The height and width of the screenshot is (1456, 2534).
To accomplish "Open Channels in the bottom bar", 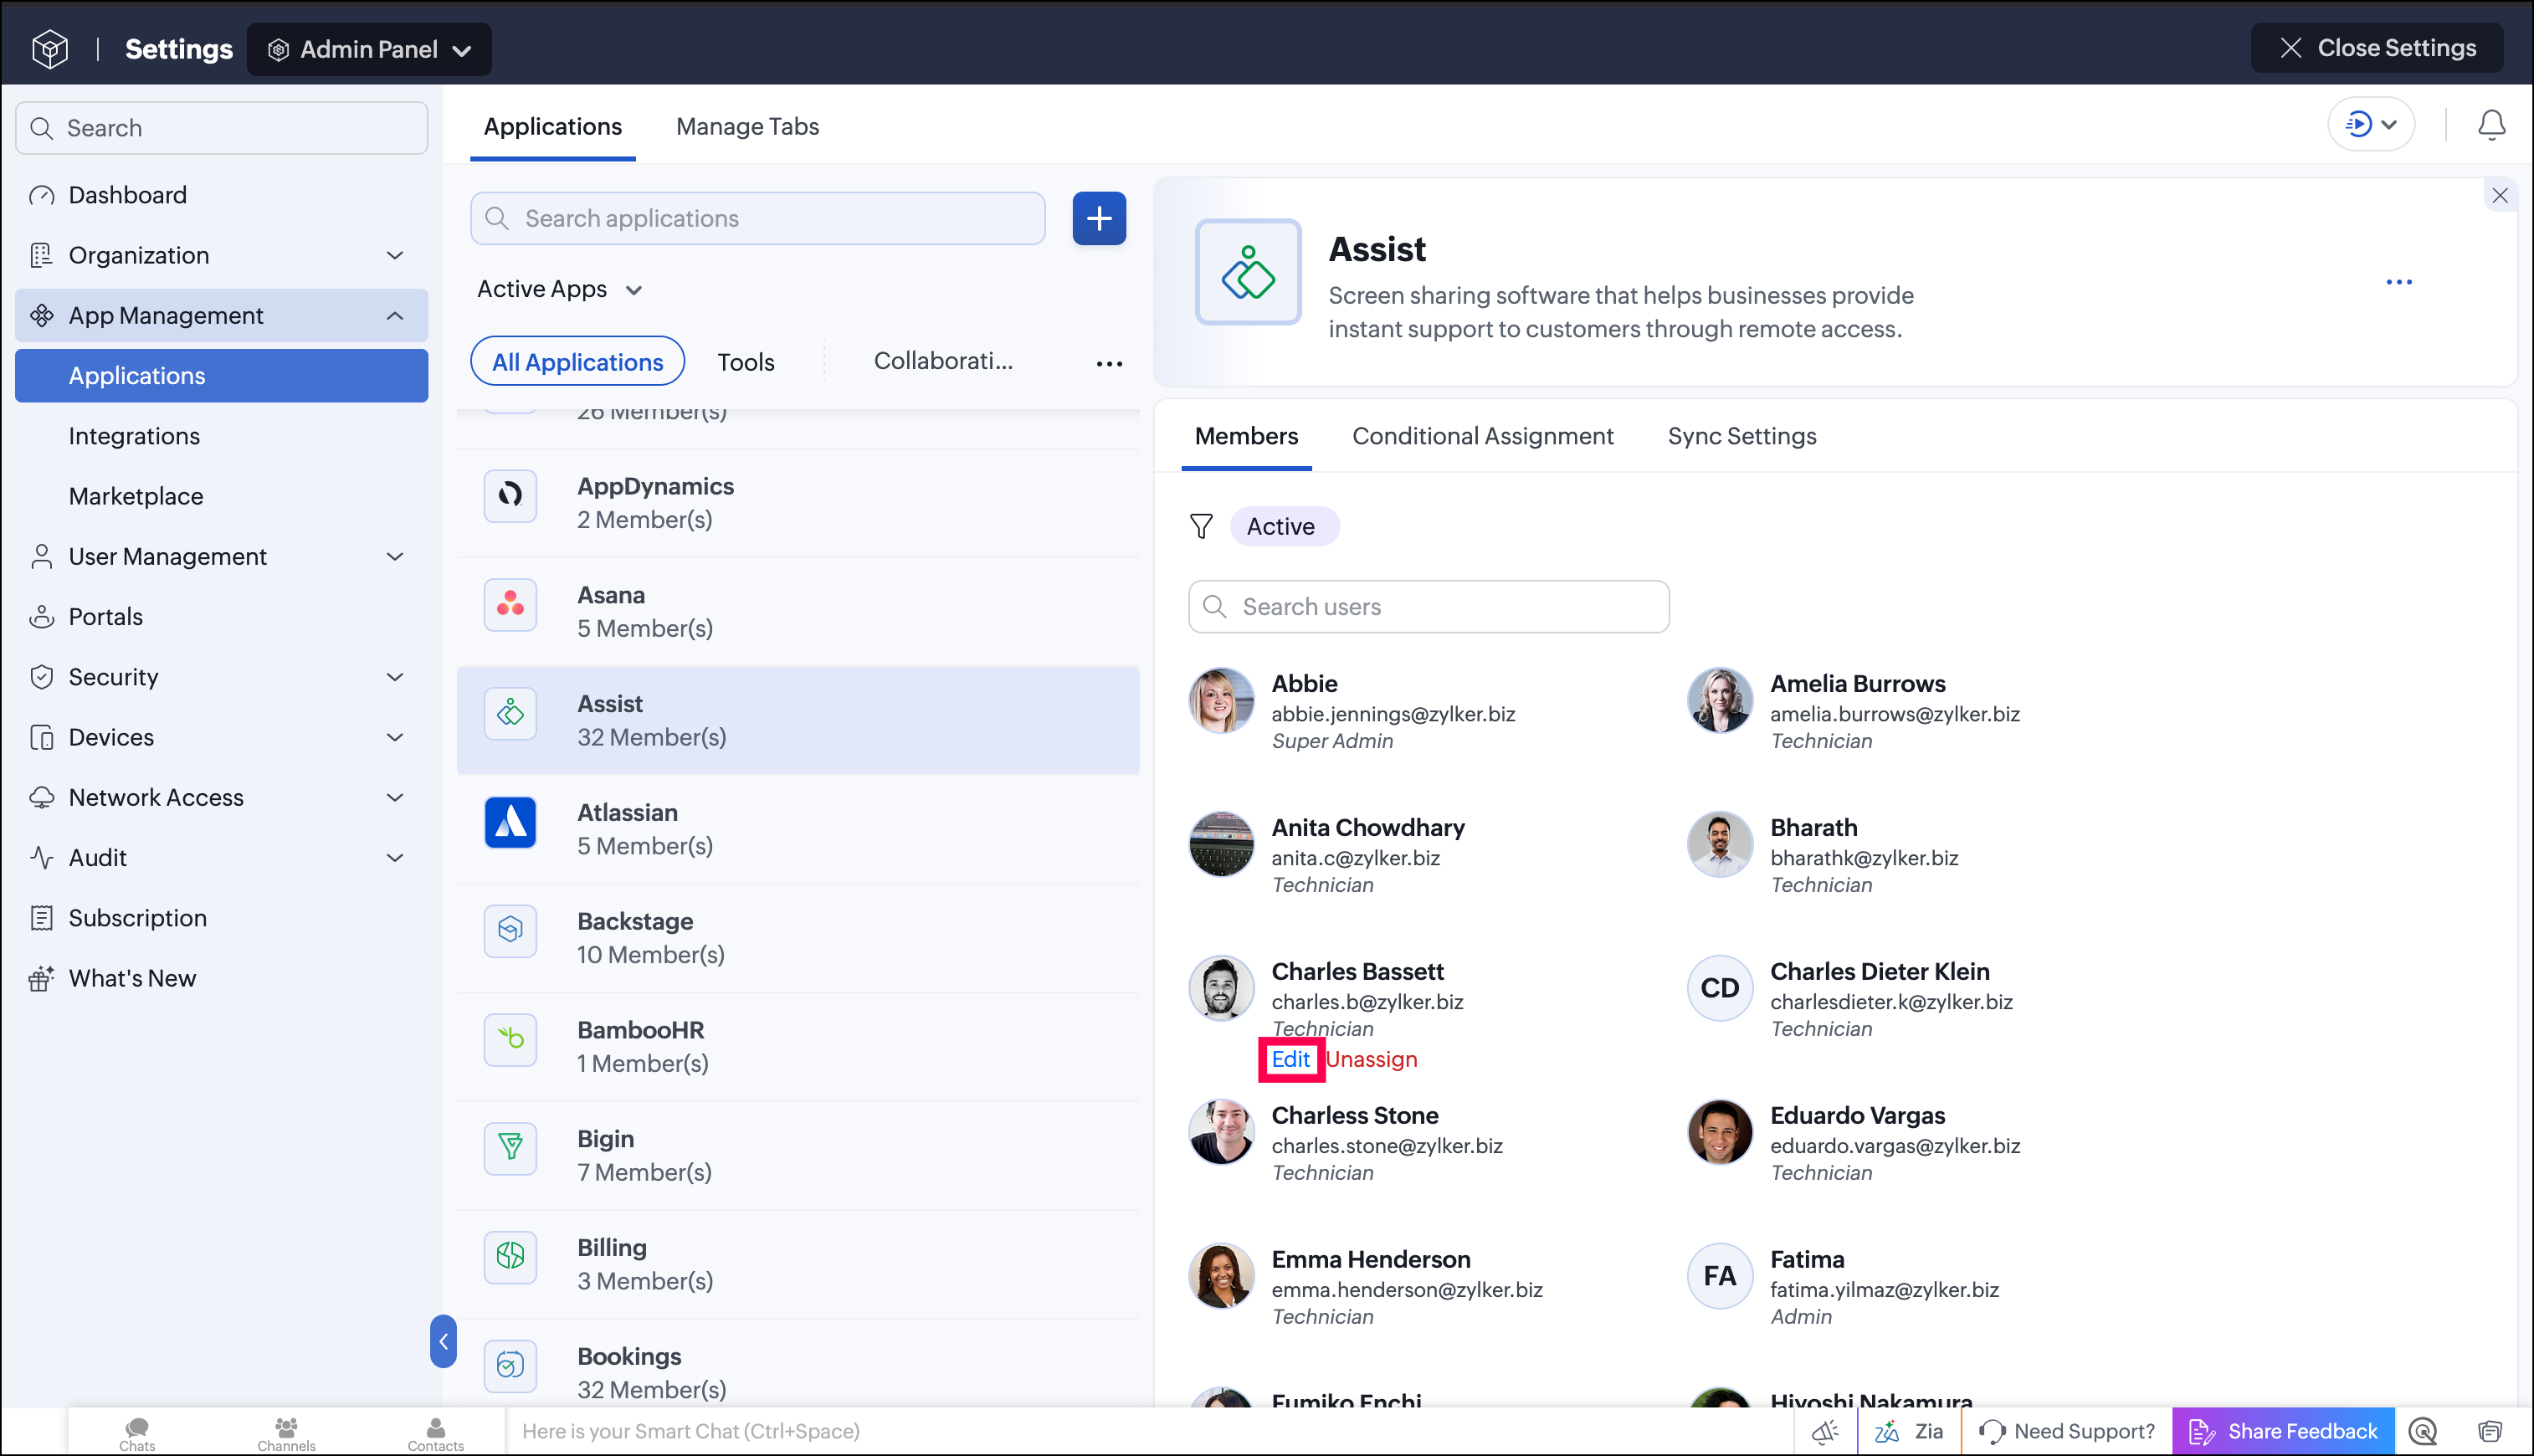I will 286,1433.
